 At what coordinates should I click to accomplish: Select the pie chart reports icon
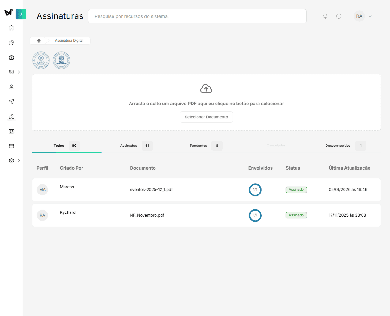point(11,43)
